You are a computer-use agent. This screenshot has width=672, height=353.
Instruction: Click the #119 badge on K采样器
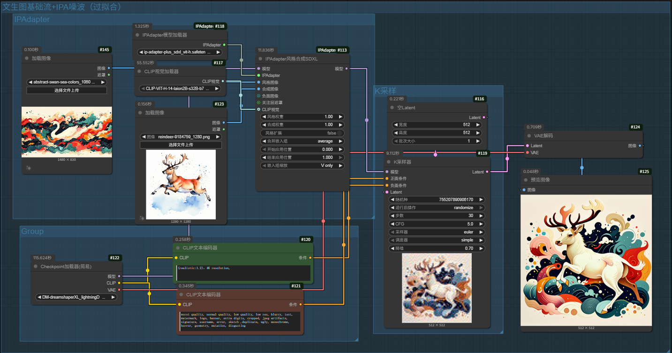pos(483,153)
